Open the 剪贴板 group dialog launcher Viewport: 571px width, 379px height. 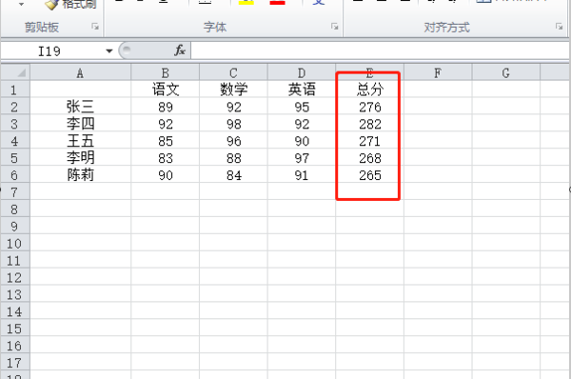[x=95, y=27]
